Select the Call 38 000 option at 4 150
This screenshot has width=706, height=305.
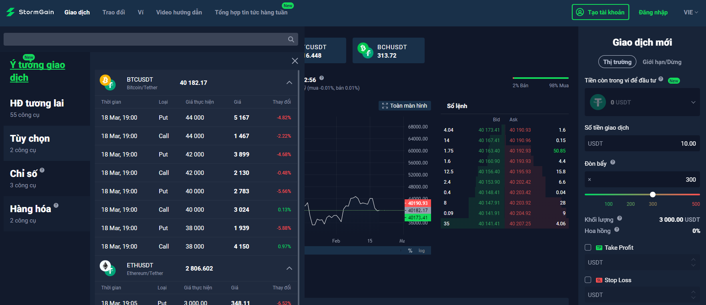[196, 247]
